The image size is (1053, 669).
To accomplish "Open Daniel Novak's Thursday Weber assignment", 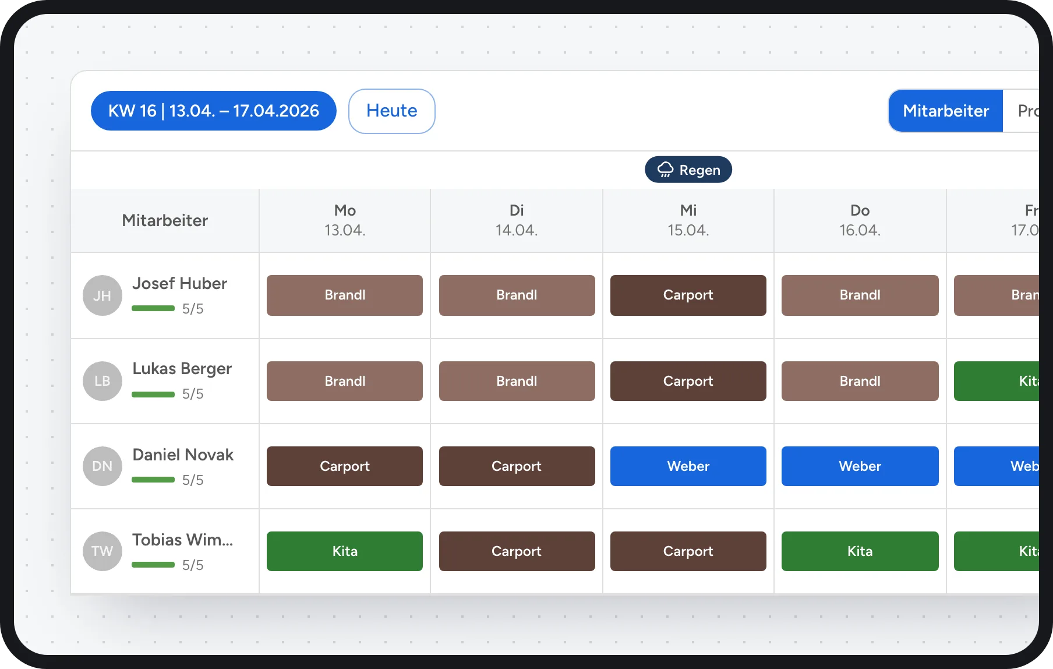I will tap(860, 466).
